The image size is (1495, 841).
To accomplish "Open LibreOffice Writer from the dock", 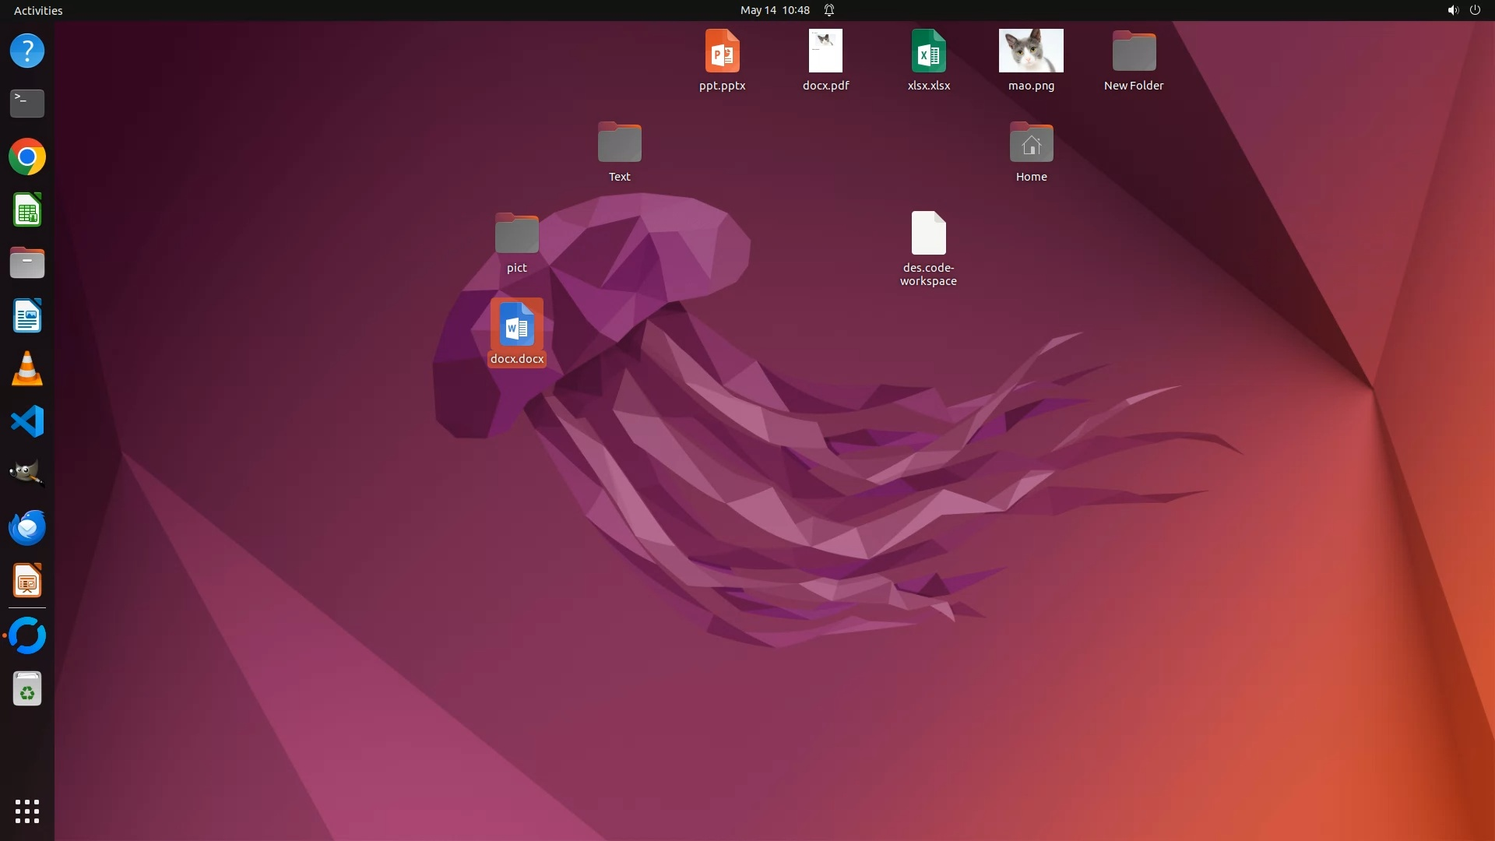I will click(x=27, y=316).
